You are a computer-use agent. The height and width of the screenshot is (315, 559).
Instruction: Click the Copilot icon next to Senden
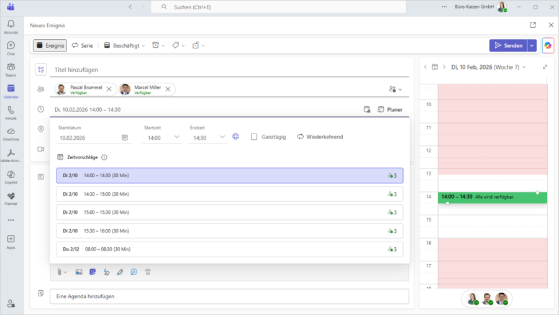click(x=547, y=45)
